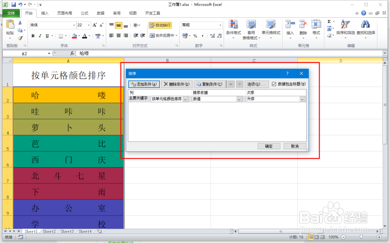Toggle 自动换行 wrap text button
The width and height of the screenshot is (390, 243).
160,25
